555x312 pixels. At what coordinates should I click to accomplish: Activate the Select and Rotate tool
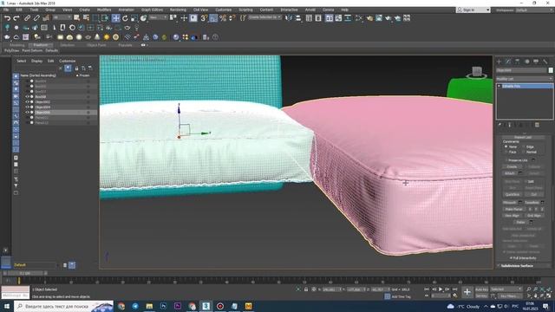click(125, 18)
